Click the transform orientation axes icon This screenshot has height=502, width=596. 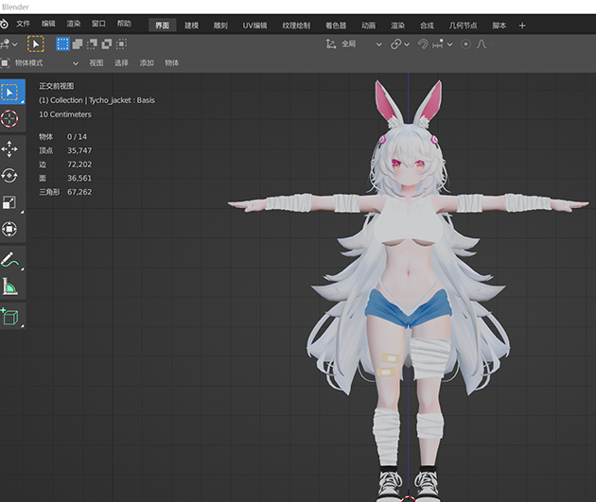(x=331, y=44)
